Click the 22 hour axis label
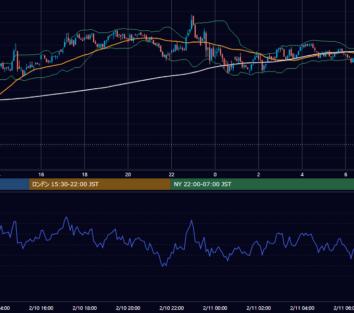 (x=172, y=175)
